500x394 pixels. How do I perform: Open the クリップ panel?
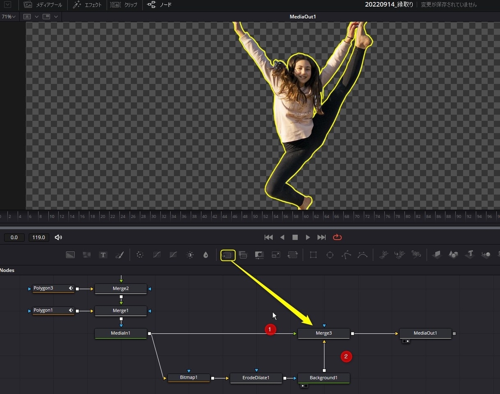[125, 5]
